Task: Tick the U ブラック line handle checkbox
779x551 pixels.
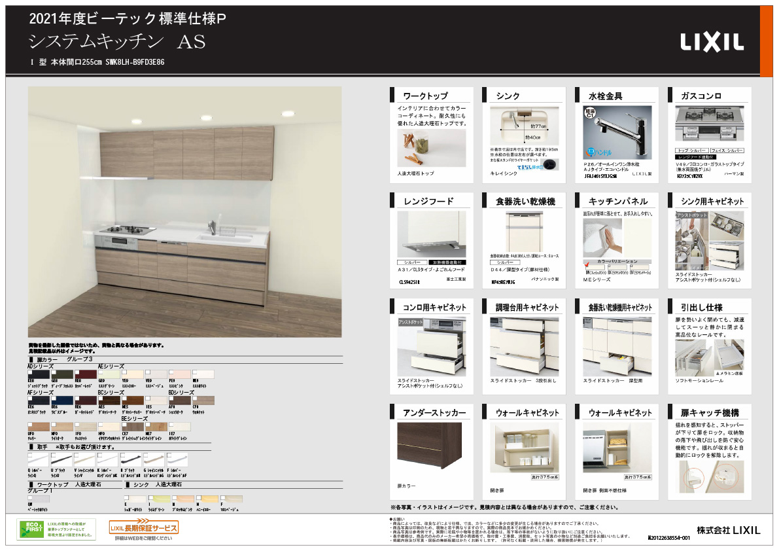Action: pyautogui.click(x=53, y=455)
